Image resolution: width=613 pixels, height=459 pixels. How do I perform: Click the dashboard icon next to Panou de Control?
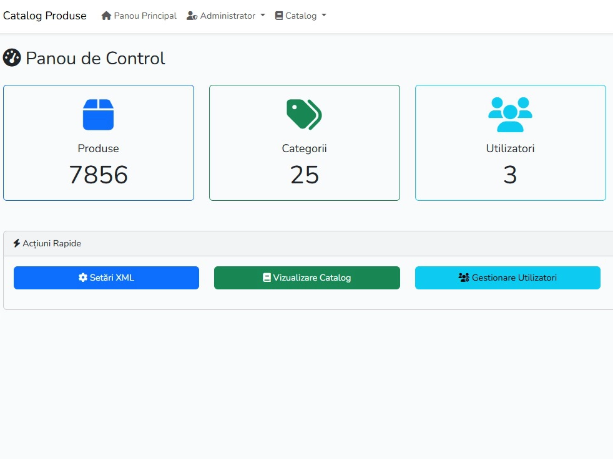click(11, 58)
